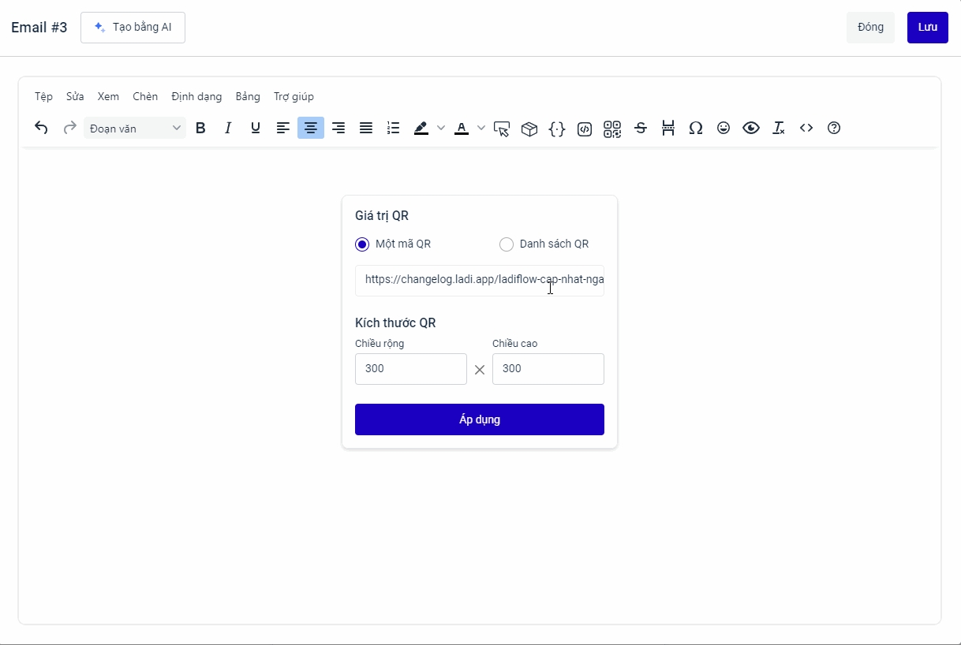Open the 'Định dạng' menu
Screen dimensions: 961x645
point(196,96)
